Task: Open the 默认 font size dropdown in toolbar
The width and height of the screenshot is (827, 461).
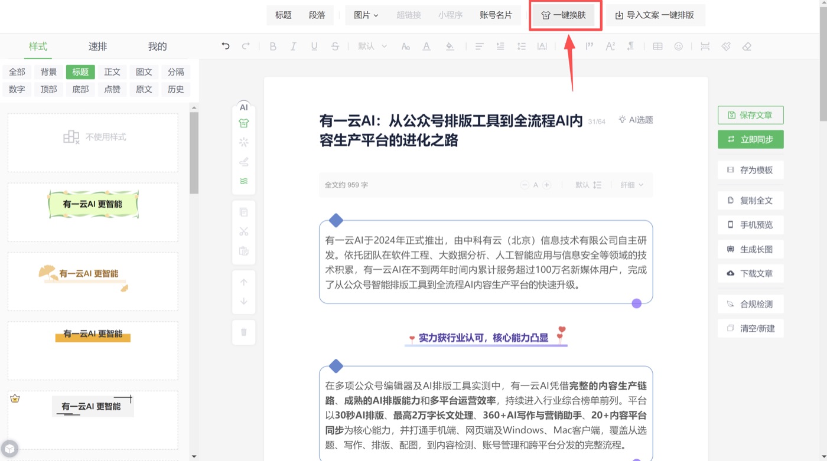Action: [x=373, y=46]
